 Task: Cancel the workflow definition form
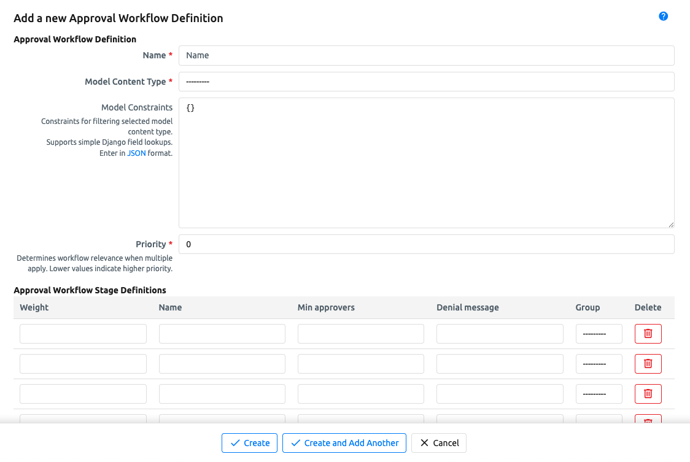point(439,443)
